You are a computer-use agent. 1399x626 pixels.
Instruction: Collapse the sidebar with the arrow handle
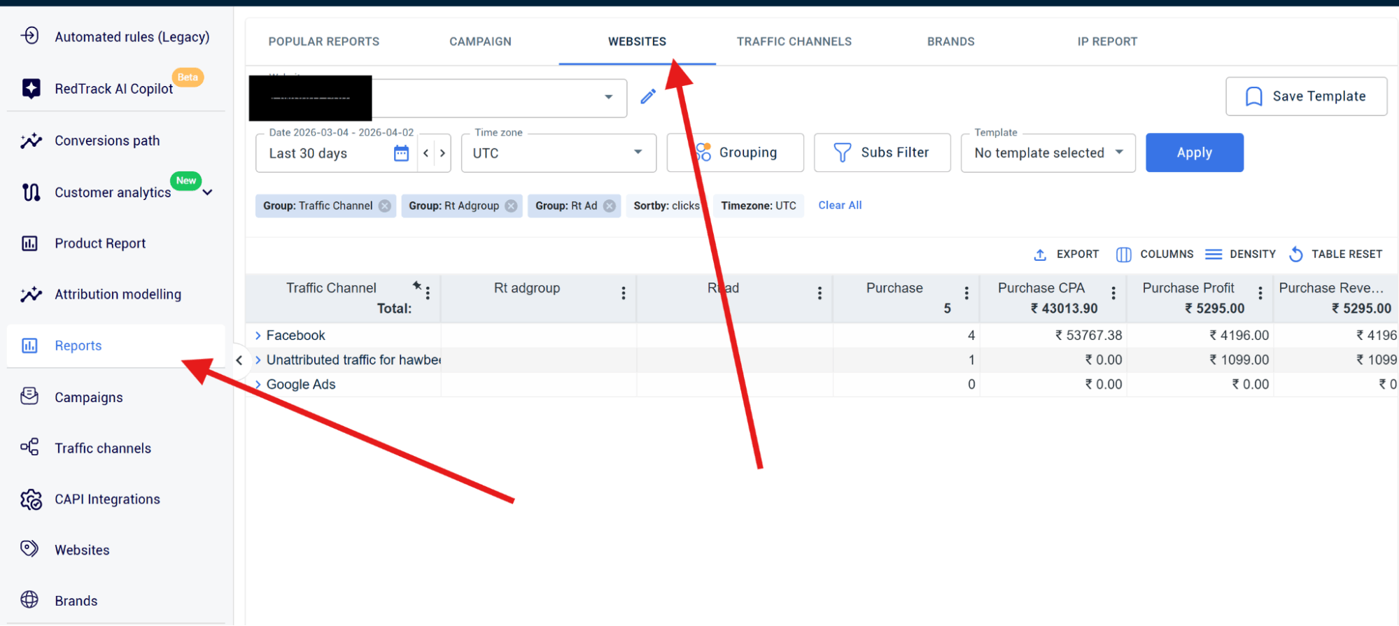[x=239, y=360]
